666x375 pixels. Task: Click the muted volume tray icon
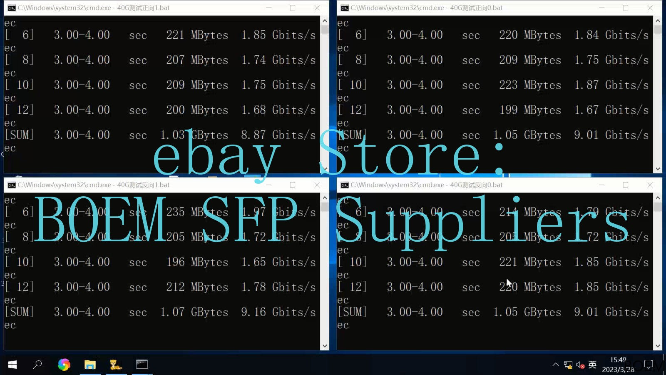coord(580,365)
